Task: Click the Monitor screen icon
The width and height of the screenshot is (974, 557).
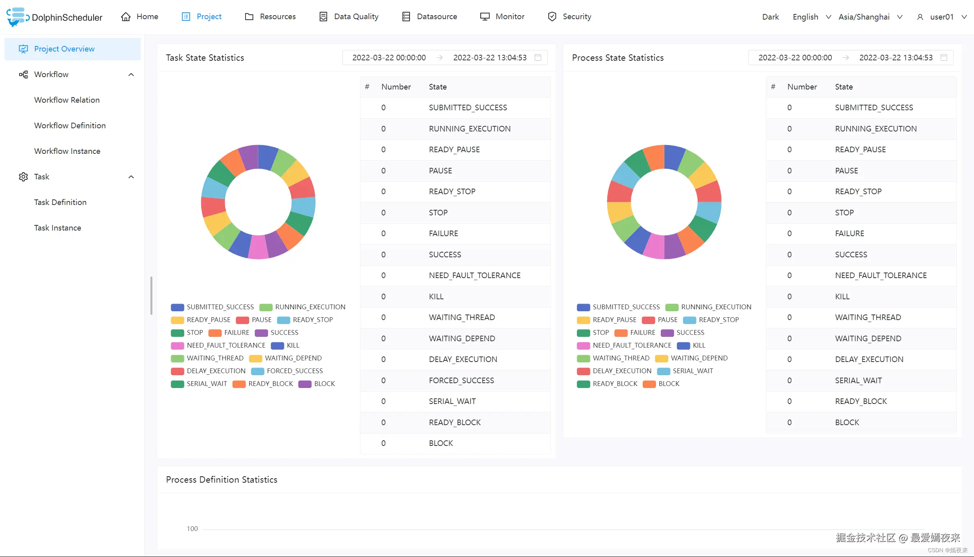Action: point(485,16)
